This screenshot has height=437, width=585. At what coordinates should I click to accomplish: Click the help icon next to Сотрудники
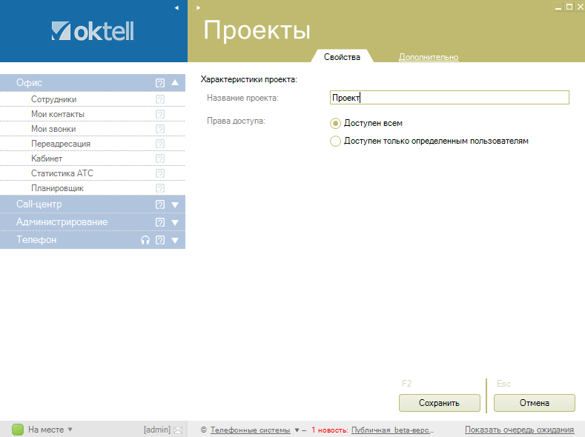[x=159, y=99]
